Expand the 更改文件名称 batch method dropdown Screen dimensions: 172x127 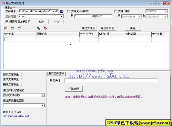click(43, 95)
